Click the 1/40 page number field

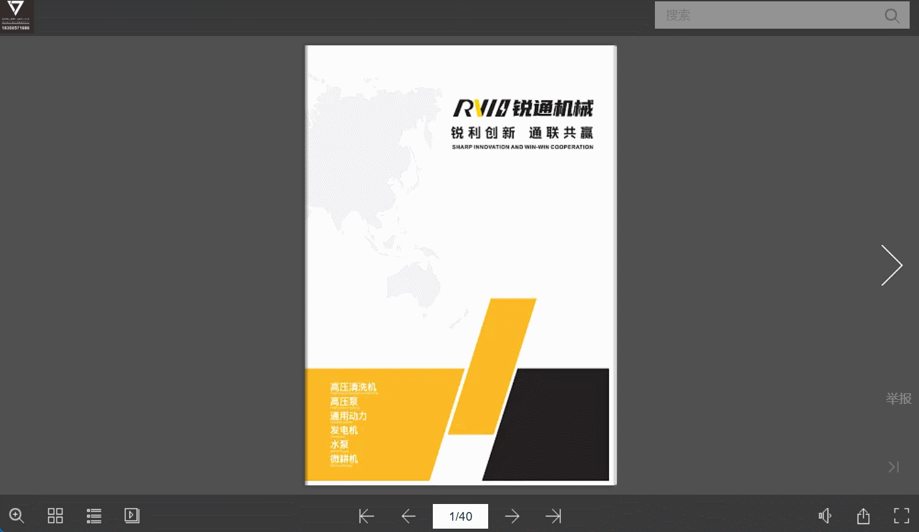click(460, 516)
